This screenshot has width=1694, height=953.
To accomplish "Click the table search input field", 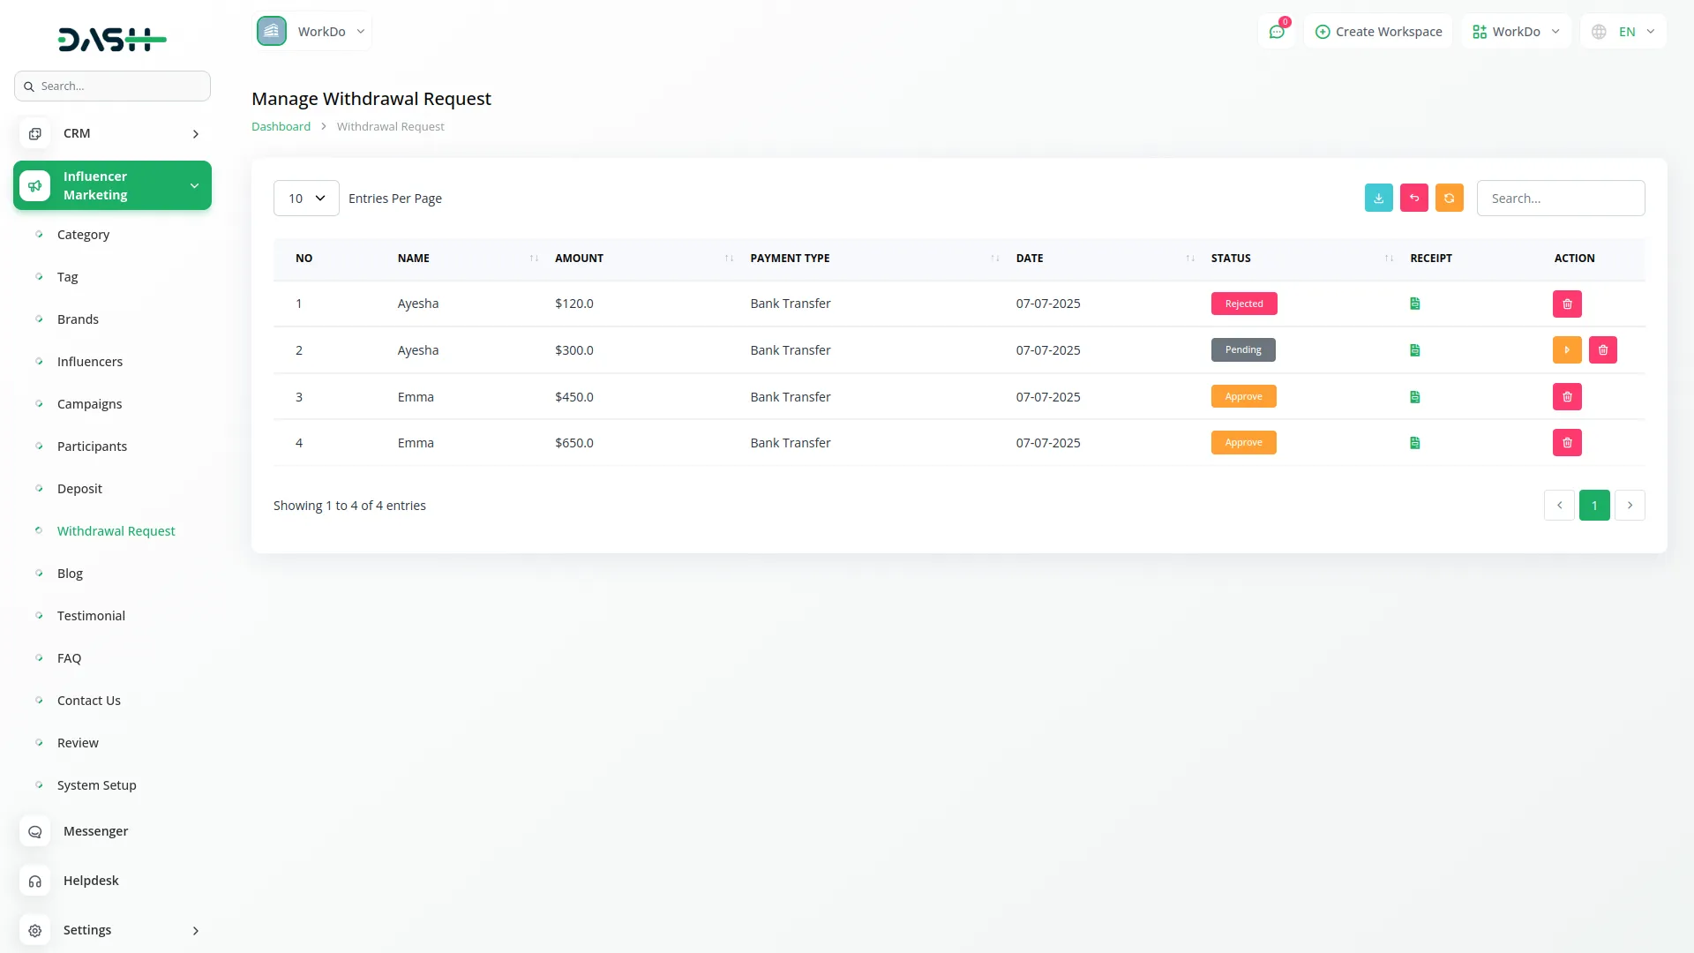I will (x=1560, y=199).
